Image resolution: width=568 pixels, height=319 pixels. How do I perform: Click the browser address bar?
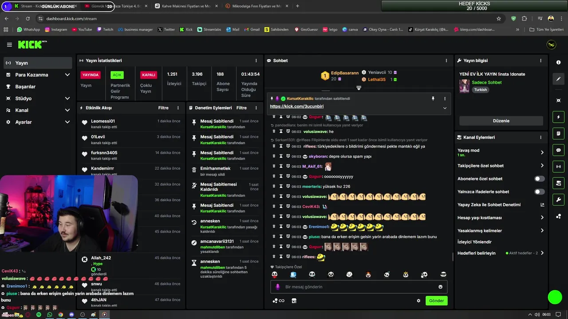pos(266,19)
